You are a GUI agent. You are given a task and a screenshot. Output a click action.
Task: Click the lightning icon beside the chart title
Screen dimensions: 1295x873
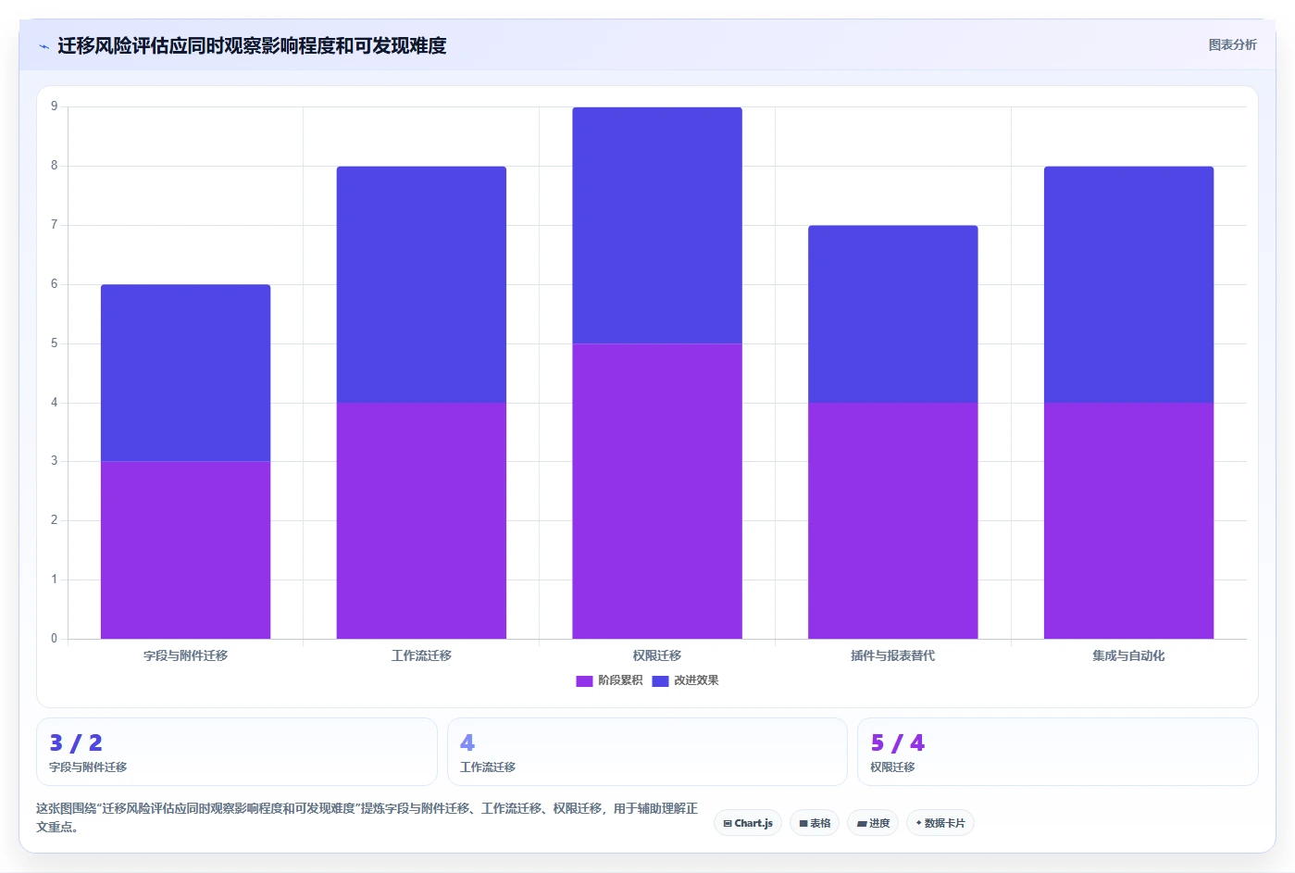click(x=44, y=46)
